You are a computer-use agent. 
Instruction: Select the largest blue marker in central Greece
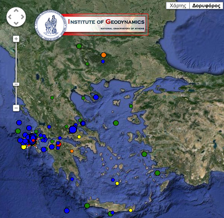pyautogui.click(x=73, y=130)
